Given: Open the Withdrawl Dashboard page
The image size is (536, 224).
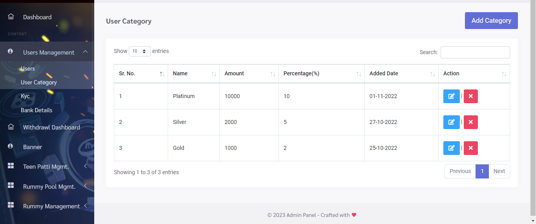Looking at the screenshot, I should (x=51, y=127).
